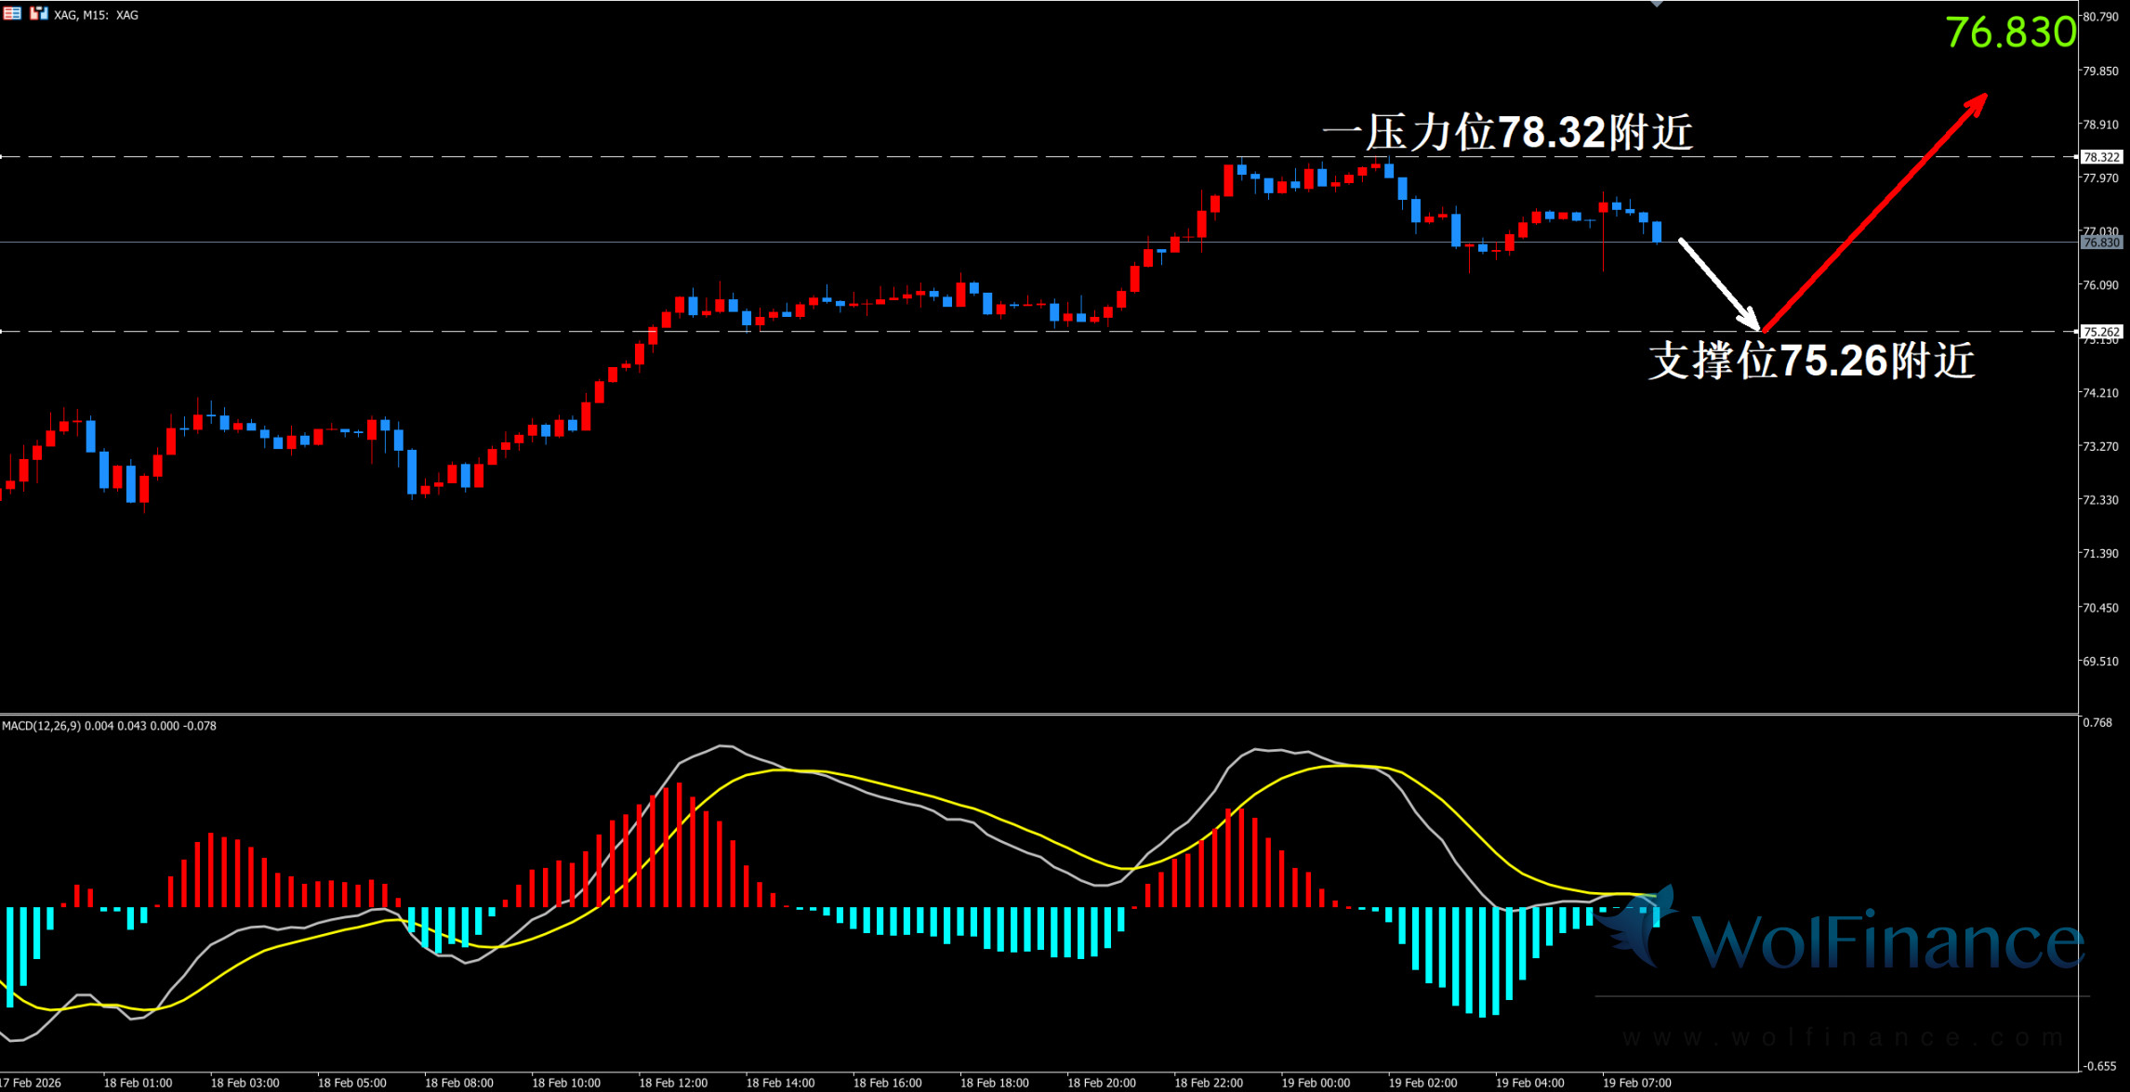The image size is (2130, 1092).
Task: Click the www.wolfinance.com watermark link
Action: tap(1841, 1037)
